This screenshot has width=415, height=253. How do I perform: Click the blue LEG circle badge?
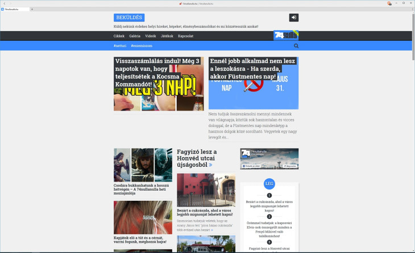click(269, 184)
